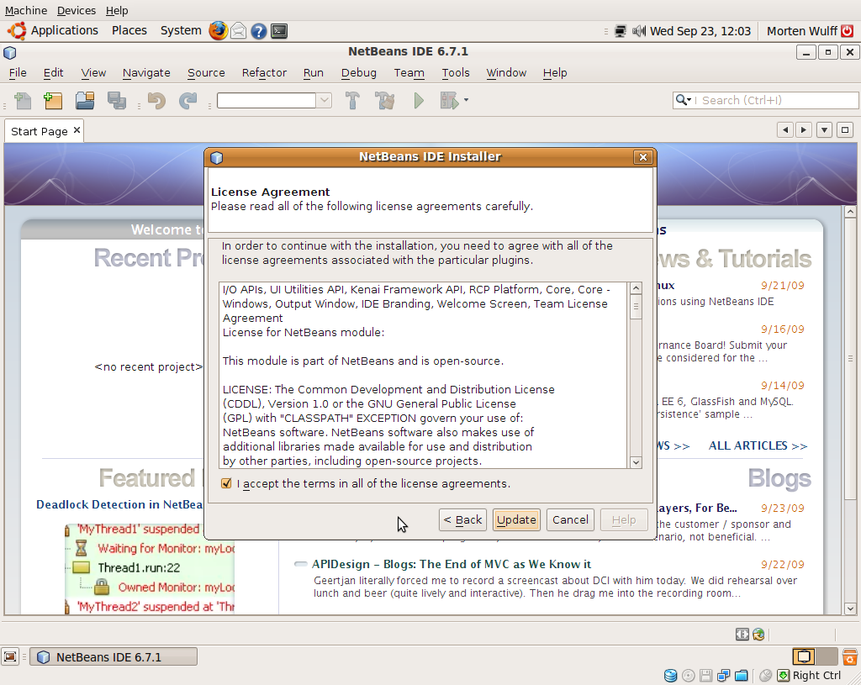Click the Run Main Project green arrow
The height and width of the screenshot is (685, 861).
(x=419, y=101)
